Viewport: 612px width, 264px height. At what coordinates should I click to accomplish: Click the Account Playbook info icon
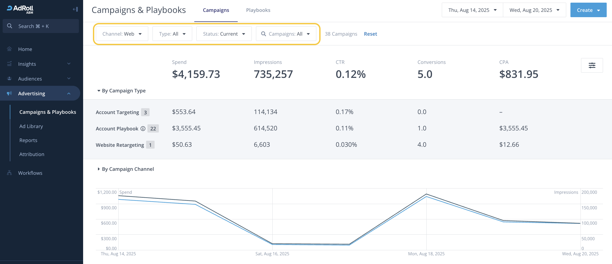click(x=143, y=129)
